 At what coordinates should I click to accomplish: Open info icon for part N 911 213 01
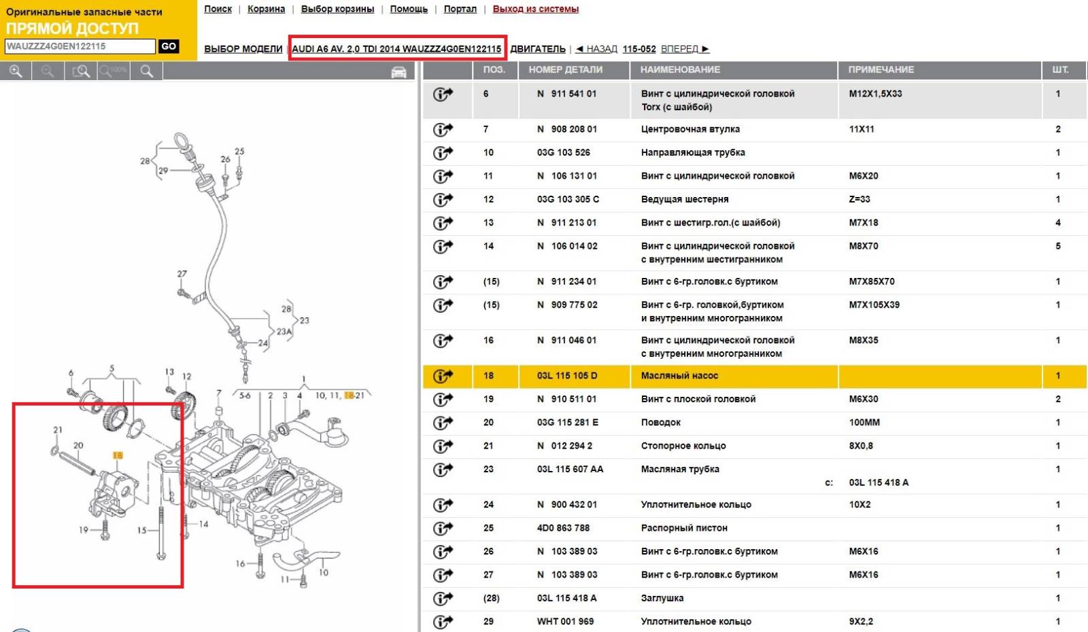click(443, 223)
